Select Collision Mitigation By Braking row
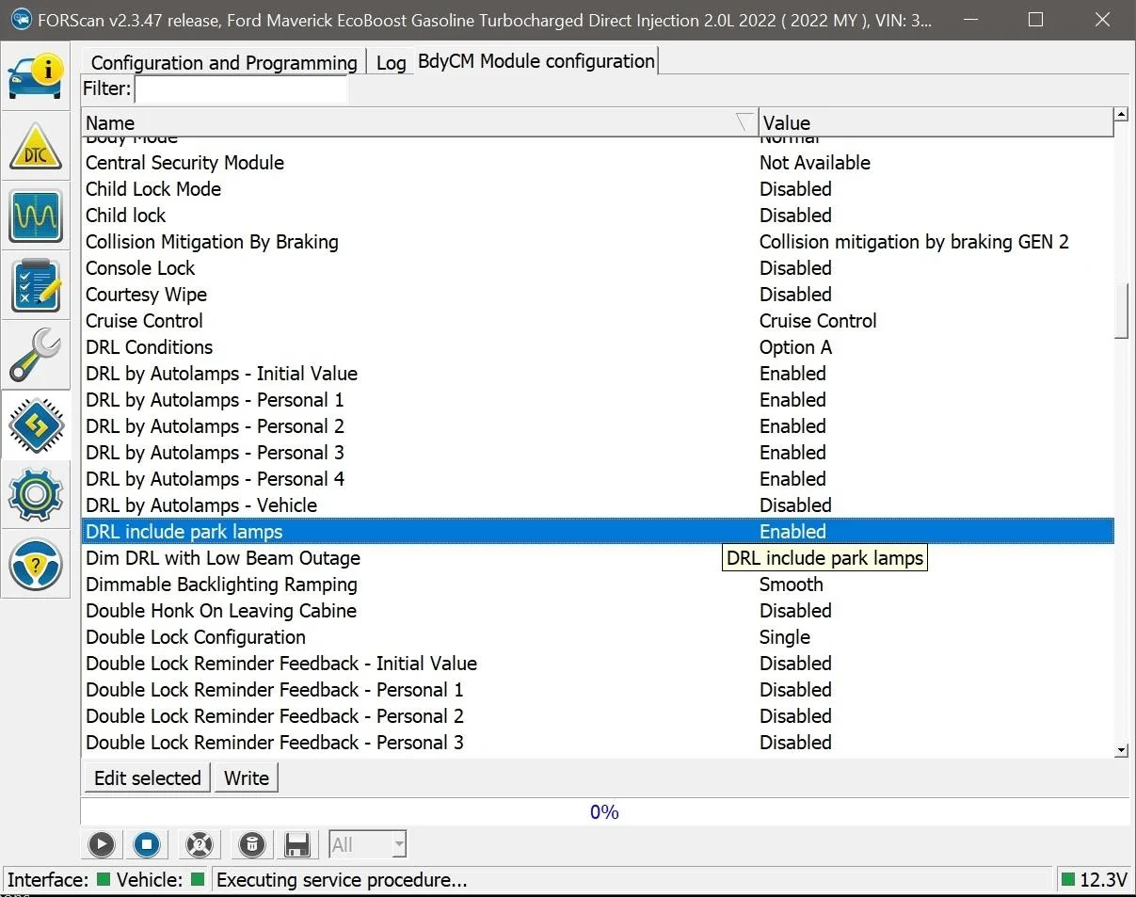The height and width of the screenshot is (897, 1136). (598, 242)
